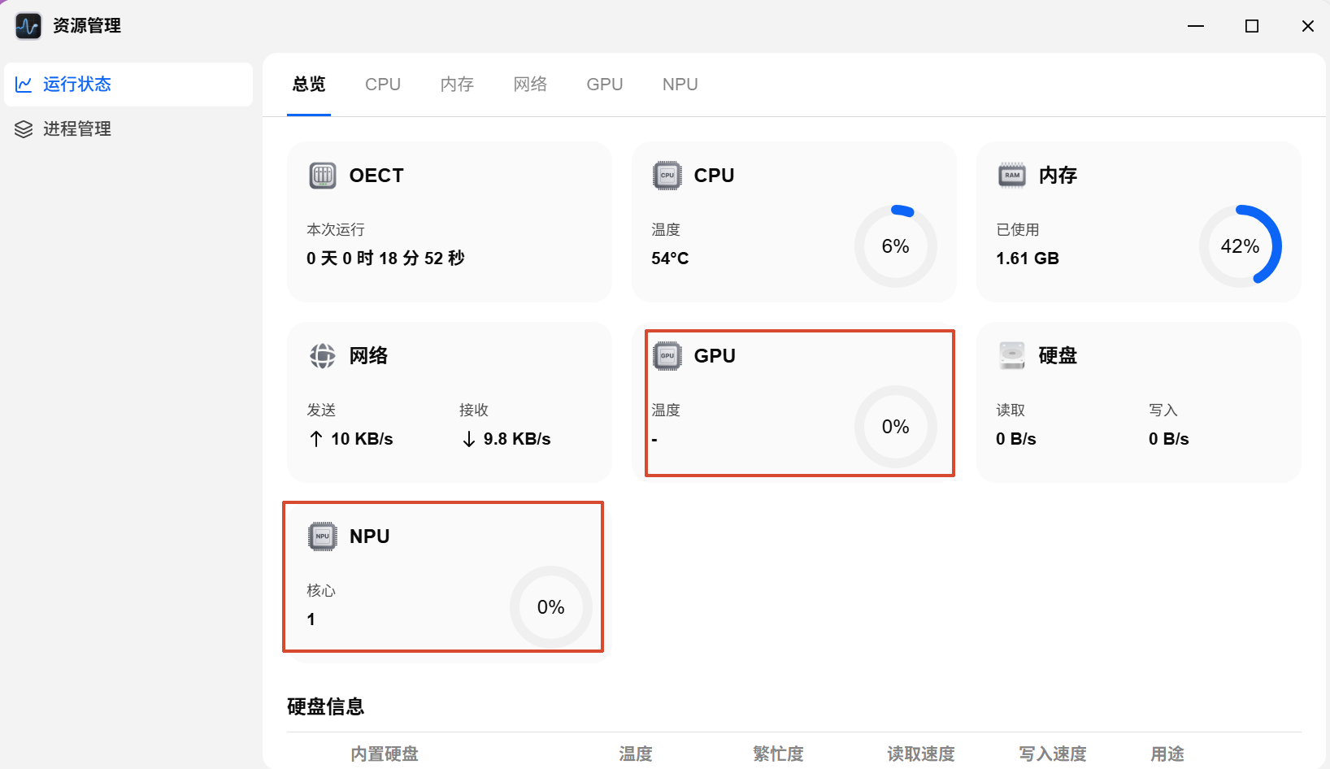The height and width of the screenshot is (769, 1330).
Task: Click the download arrow icon beside 9.8 KB/s
Action: [x=469, y=439]
